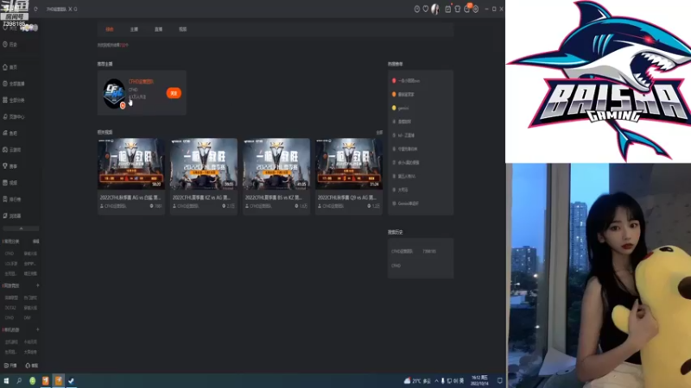
Task: Open the notification center in the taskbar corner
Action: (500, 380)
